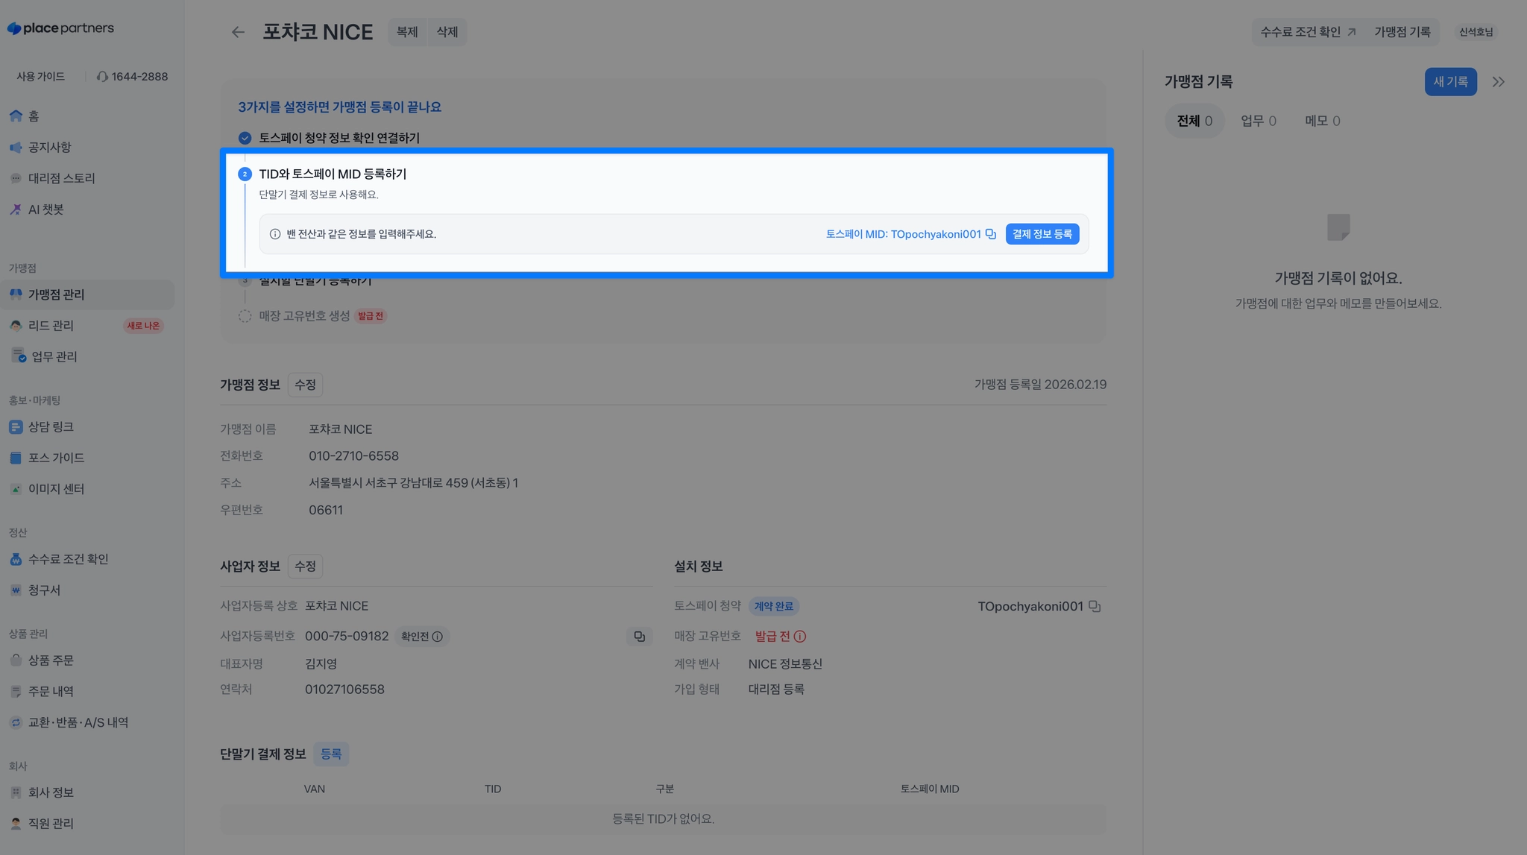Select the 업무 tab in 가맹점 기록

click(1258, 121)
